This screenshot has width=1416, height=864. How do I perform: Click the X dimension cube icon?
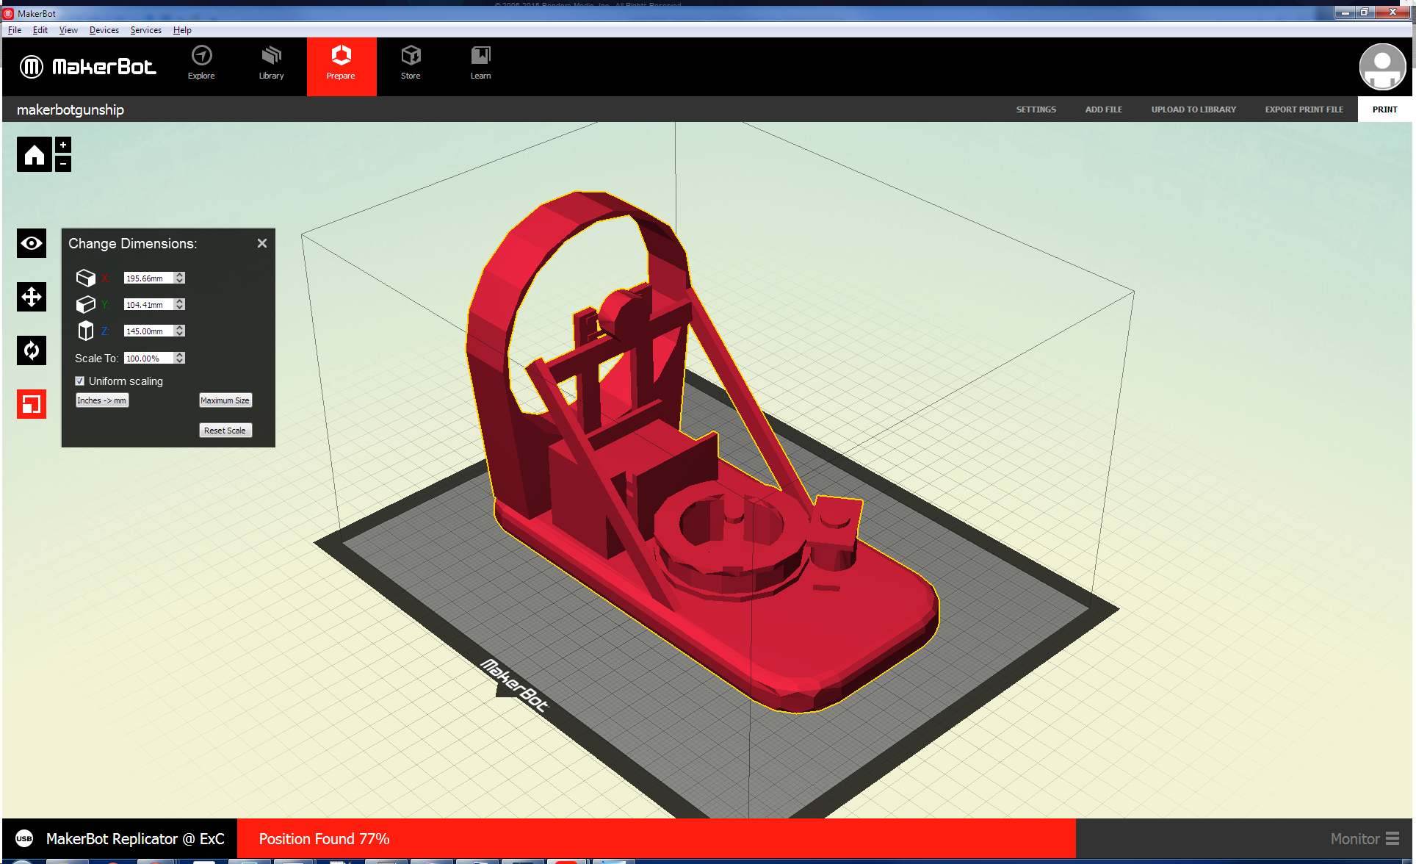click(x=86, y=278)
